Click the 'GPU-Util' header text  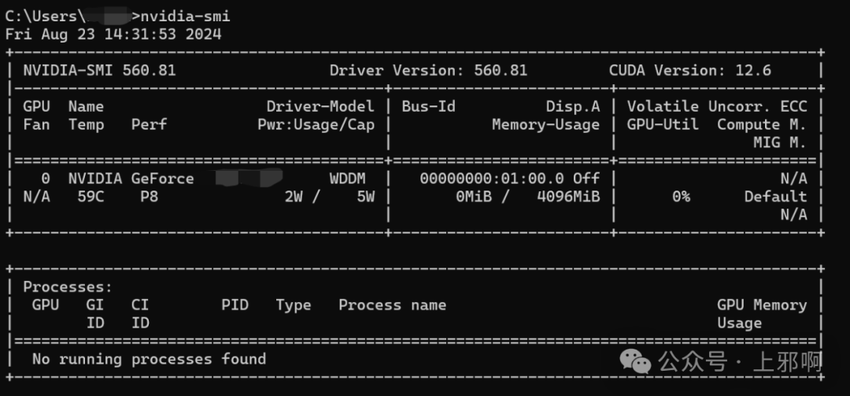(x=663, y=124)
